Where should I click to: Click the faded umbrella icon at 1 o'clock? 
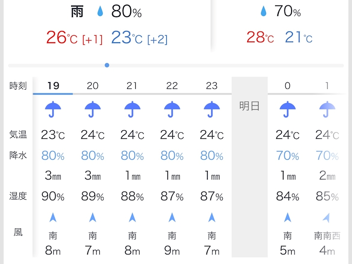point(327,110)
